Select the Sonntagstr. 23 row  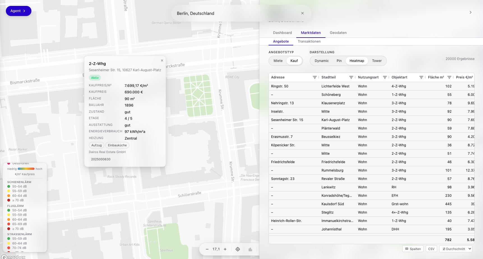point(371,179)
